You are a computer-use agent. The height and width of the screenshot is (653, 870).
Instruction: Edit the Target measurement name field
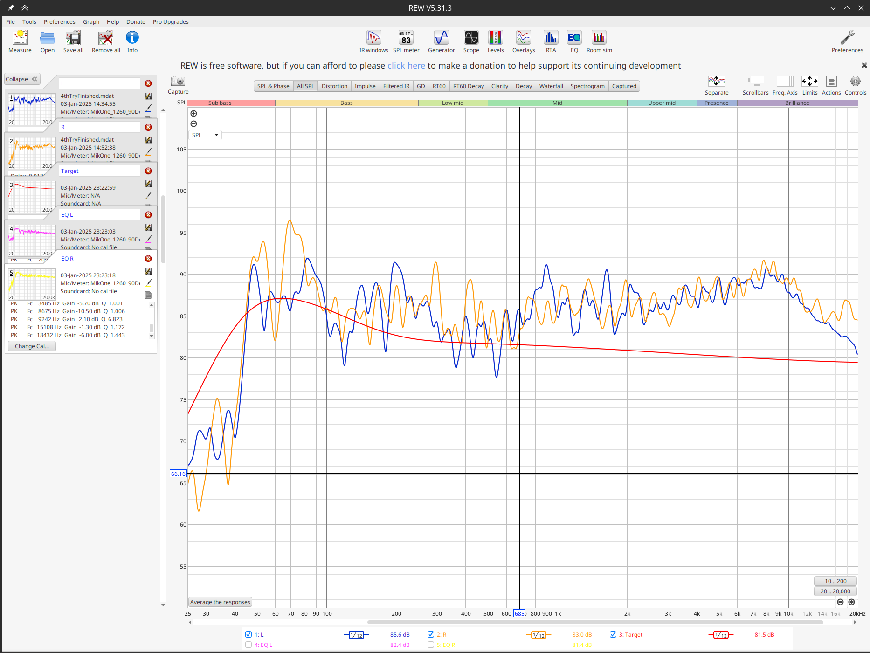pyautogui.click(x=99, y=171)
